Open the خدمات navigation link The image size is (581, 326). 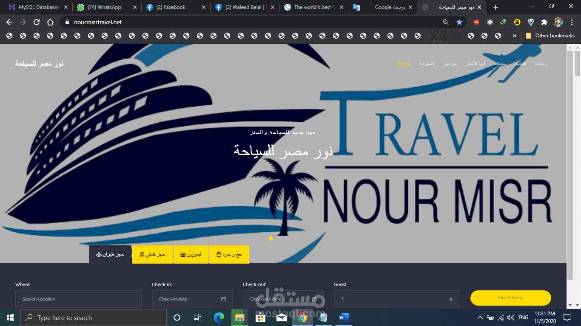point(500,64)
